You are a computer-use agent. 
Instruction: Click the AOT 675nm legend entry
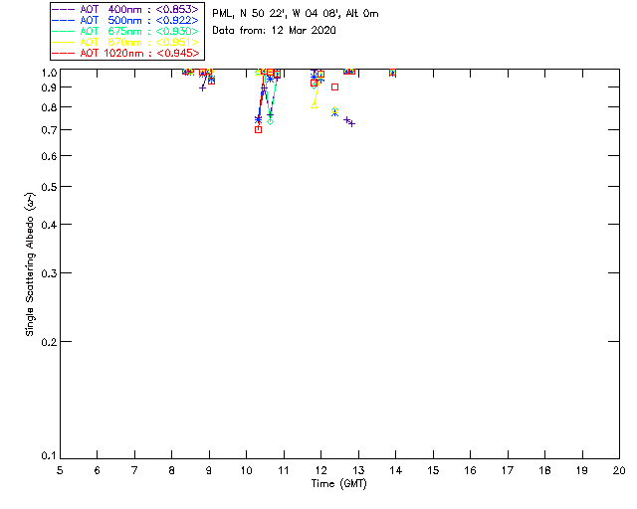pos(125,31)
